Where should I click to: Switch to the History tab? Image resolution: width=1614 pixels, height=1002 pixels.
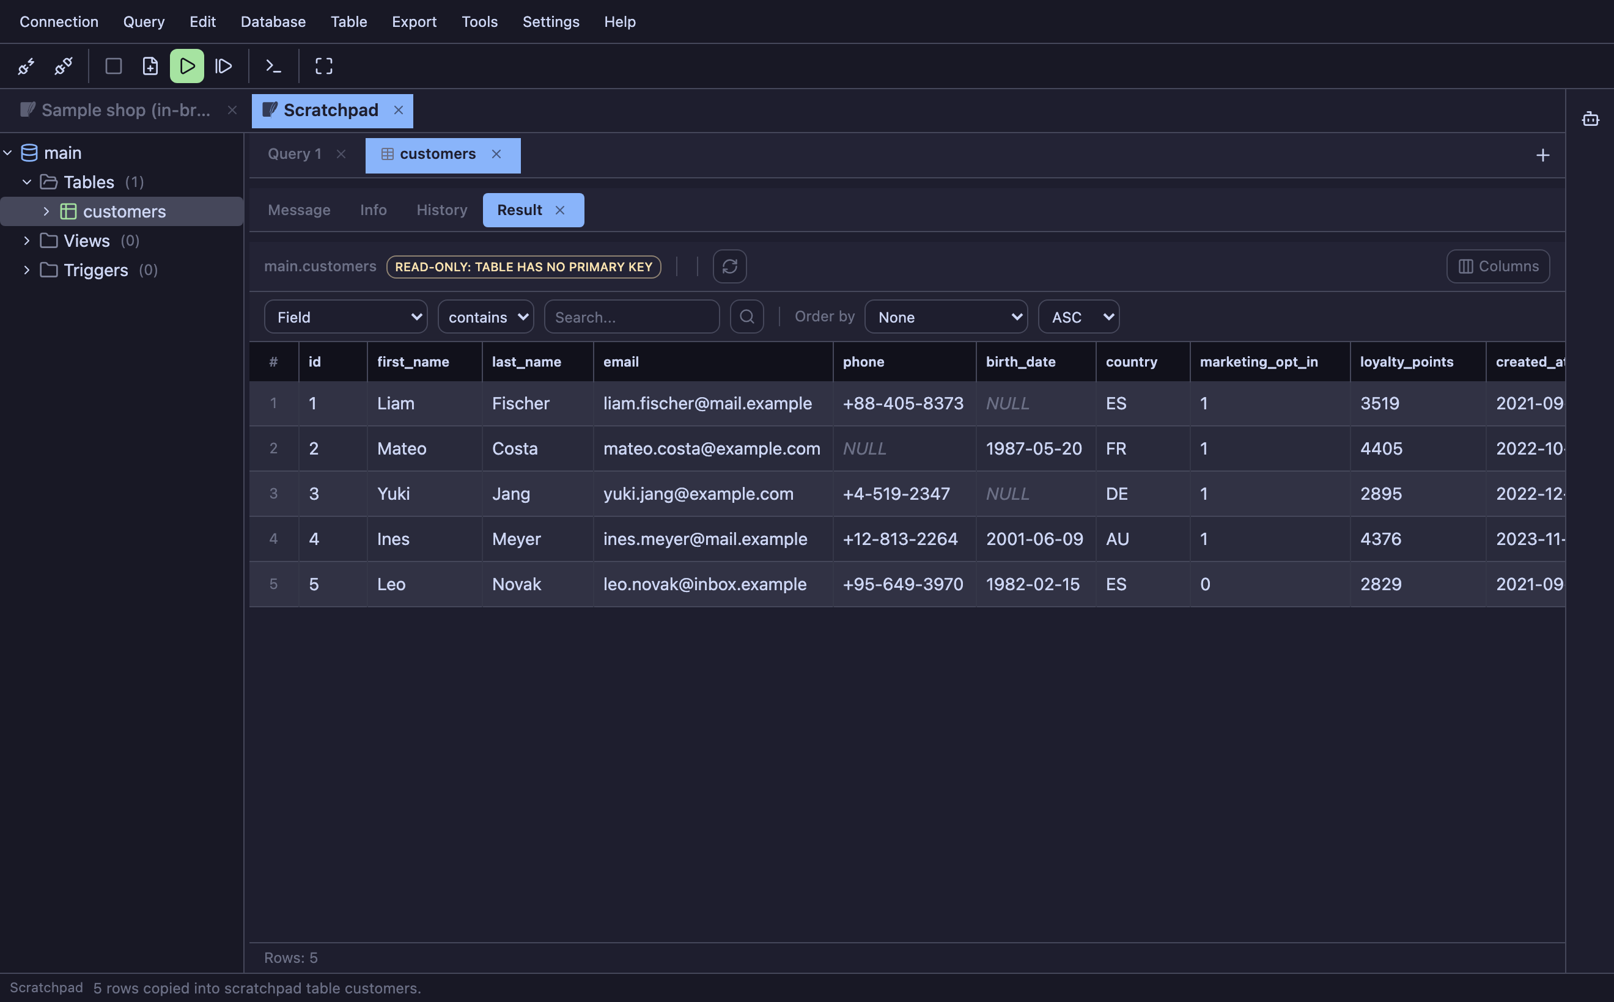pos(441,210)
